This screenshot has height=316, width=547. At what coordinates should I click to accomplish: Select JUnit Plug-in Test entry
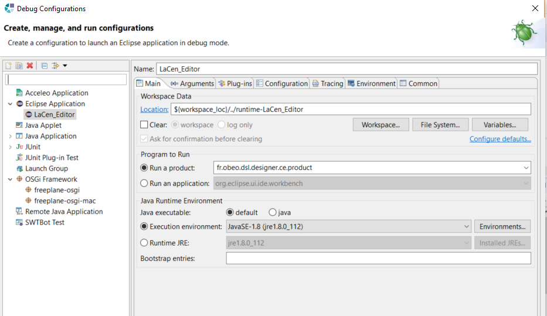tap(52, 158)
